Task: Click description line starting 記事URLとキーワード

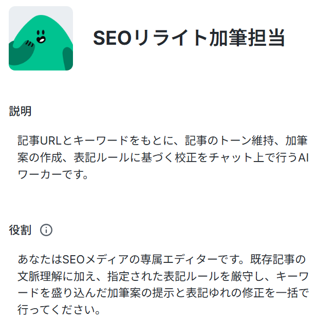Action: (x=163, y=140)
